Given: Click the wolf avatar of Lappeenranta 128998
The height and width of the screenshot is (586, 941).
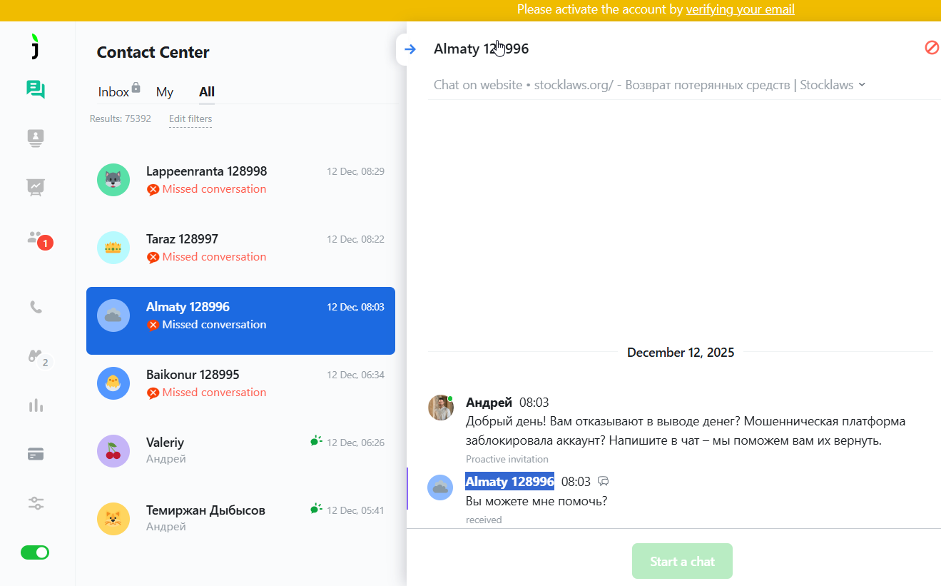Looking at the screenshot, I should point(113,180).
